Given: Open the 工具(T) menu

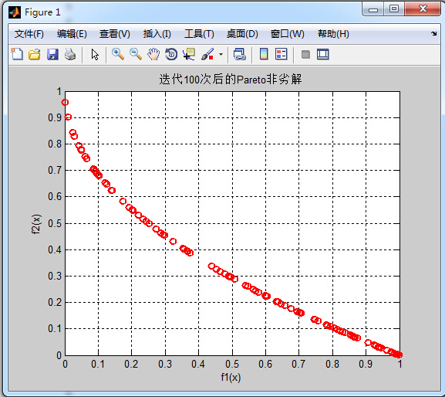Looking at the screenshot, I should click(x=199, y=34).
